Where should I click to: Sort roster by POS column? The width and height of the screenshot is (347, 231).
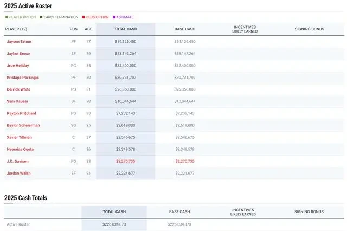tap(74, 29)
